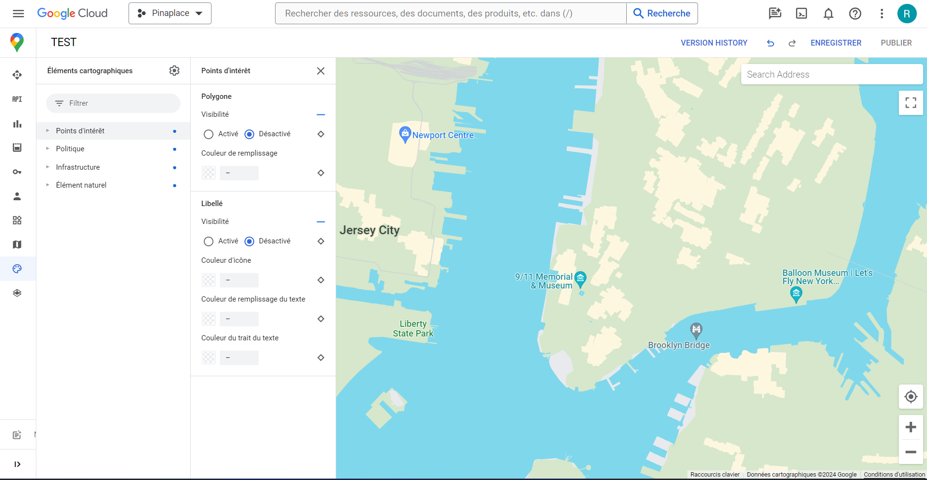This screenshot has width=927, height=480.
Task: Center map on my location
Action: point(911,397)
